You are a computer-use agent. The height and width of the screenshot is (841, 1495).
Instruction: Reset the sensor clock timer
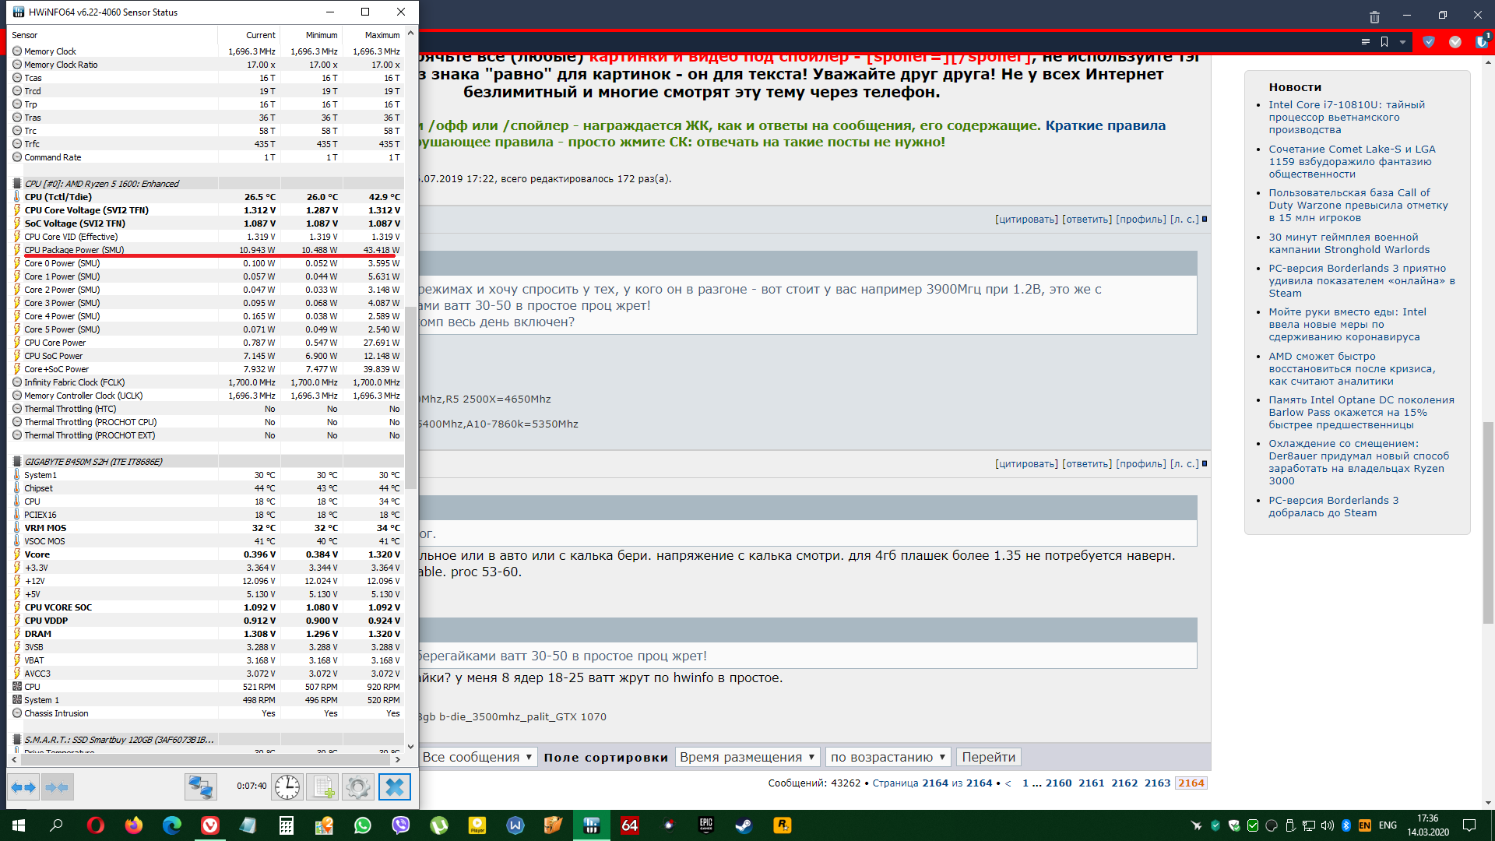coord(287,787)
